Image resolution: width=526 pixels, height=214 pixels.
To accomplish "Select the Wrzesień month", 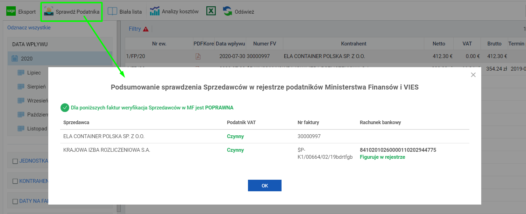I will click(x=37, y=101).
